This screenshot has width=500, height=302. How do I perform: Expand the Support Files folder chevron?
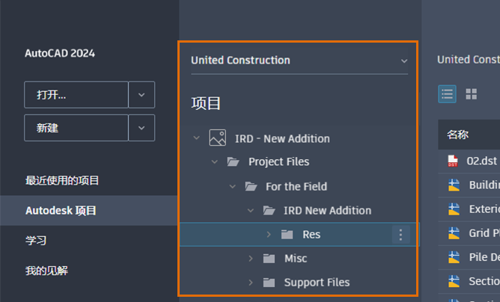click(251, 283)
